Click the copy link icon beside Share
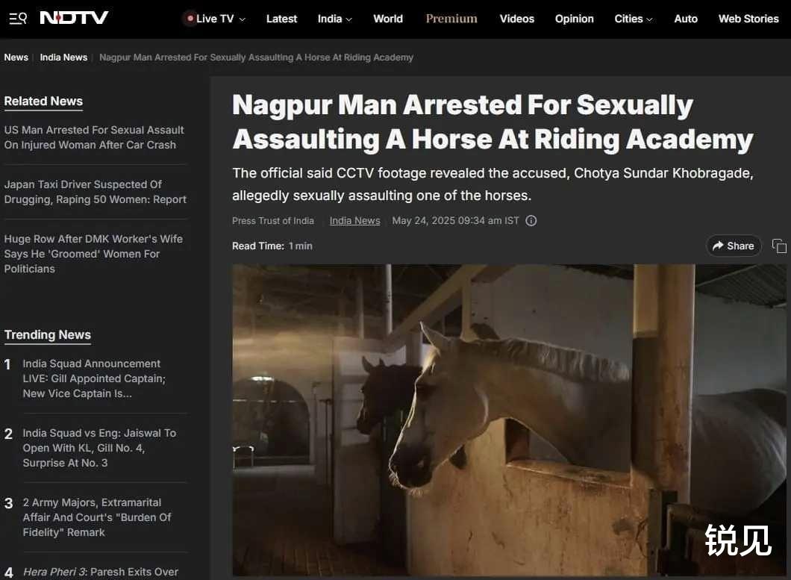 pyautogui.click(x=779, y=246)
